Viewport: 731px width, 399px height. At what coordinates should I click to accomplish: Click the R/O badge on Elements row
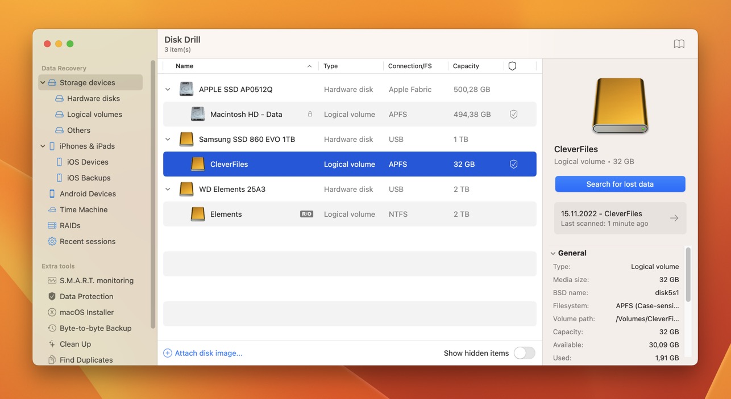click(x=306, y=214)
